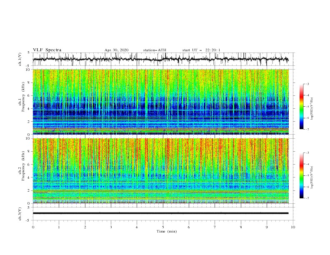Click the "-3" tick on ch.2 color bar

tap(307, 153)
